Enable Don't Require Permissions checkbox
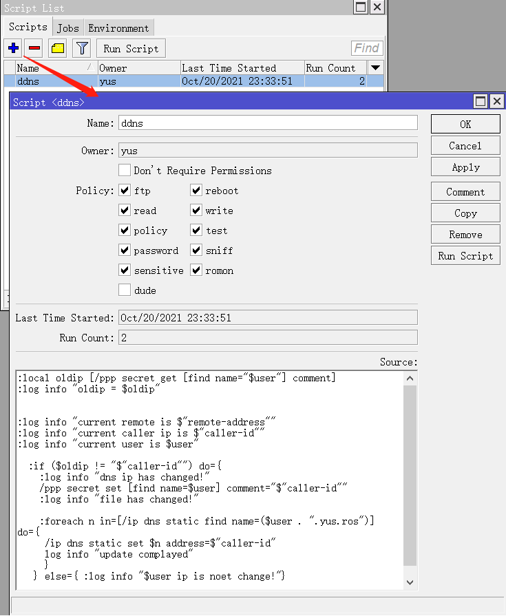 [x=125, y=171]
